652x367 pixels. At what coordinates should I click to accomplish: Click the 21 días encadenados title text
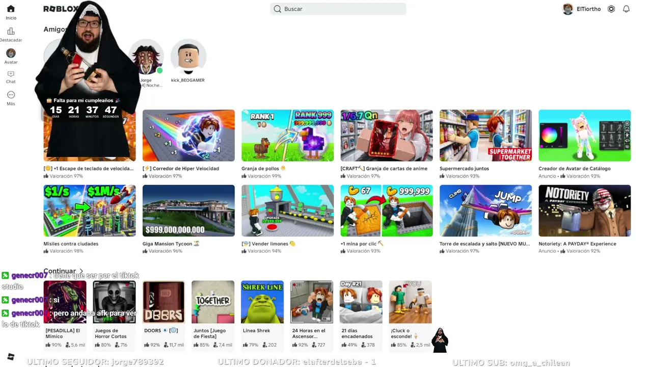pyautogui.click(x=357, y=333)
